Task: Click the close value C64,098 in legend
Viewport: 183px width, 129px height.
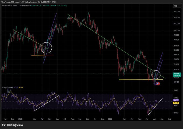Action: click(x=53, y=6)
